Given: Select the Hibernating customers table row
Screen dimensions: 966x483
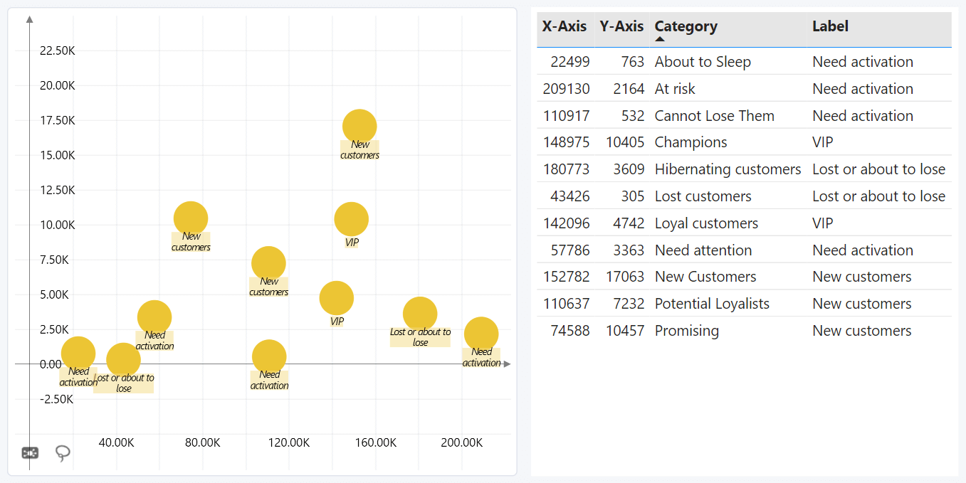Looking at the screenshot, I should [728, 169].
